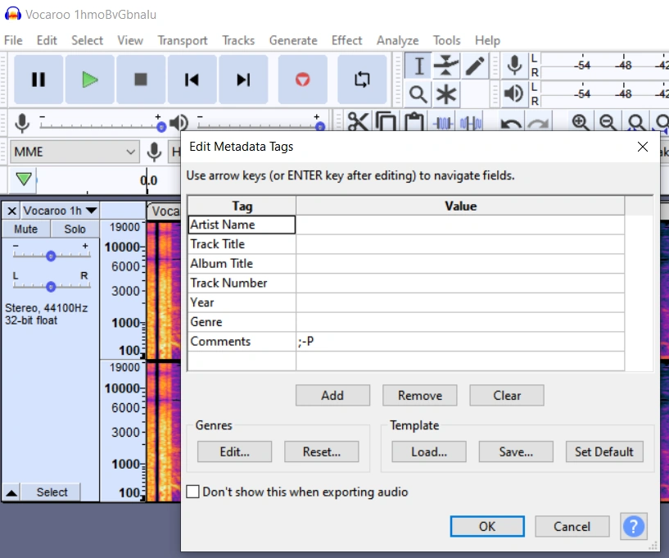The height and width of the screenshot is (558, 669).
Task: Click the Undo arrow icon
Action: (511, 124)
